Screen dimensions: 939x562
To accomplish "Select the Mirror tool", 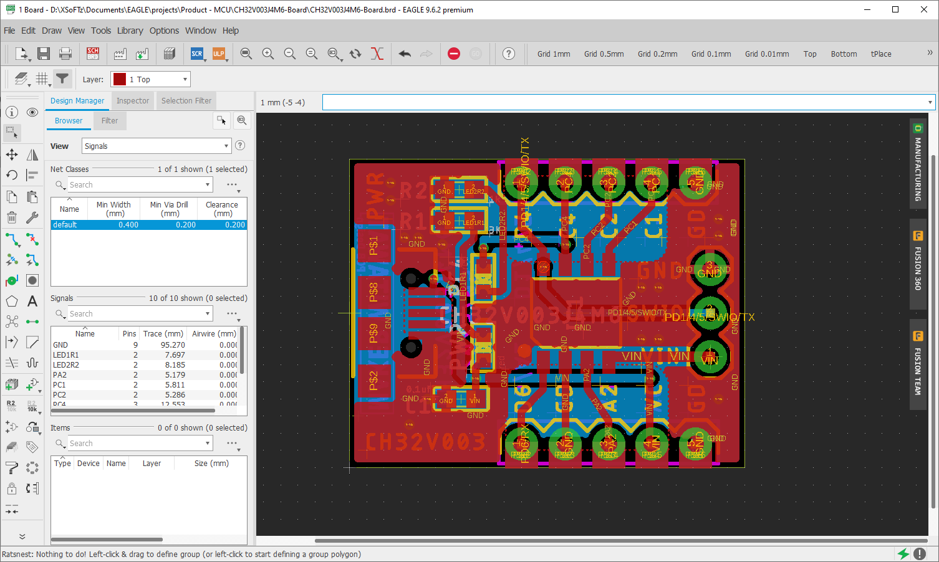I will (x=32, y=155).
